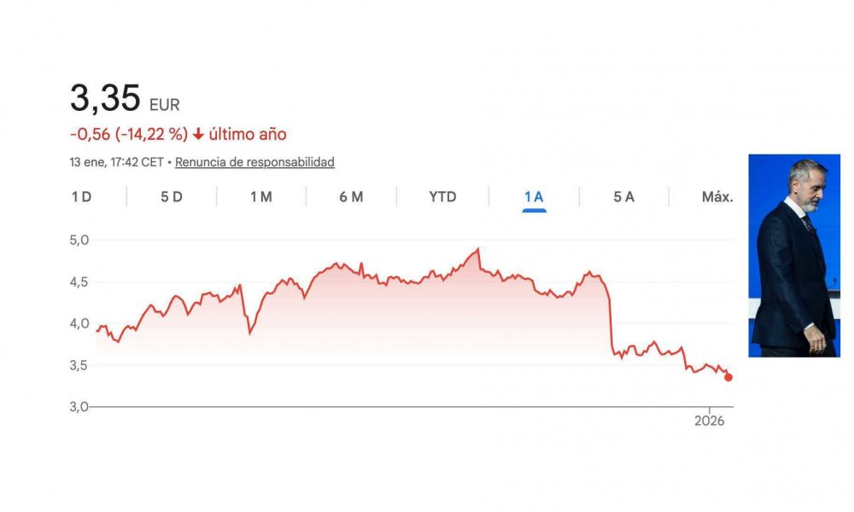Click the EUR currency label
The image size is (854, 512).
click(165, 106)
